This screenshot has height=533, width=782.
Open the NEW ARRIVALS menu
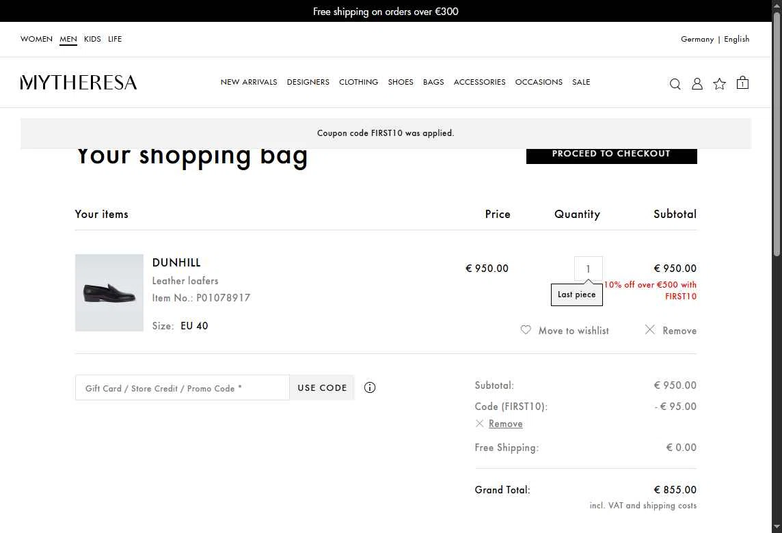[x=249, y=82]
